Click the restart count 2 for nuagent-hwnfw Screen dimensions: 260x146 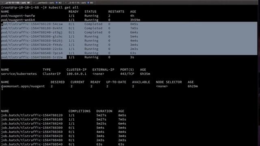point(109,16)
